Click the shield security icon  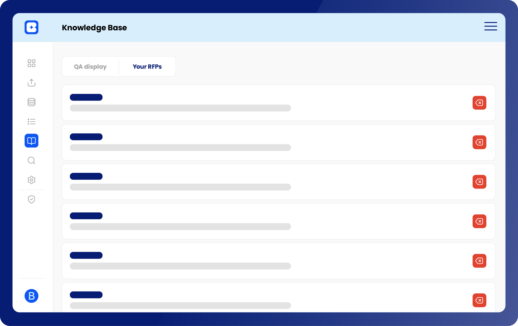point(31,199)
